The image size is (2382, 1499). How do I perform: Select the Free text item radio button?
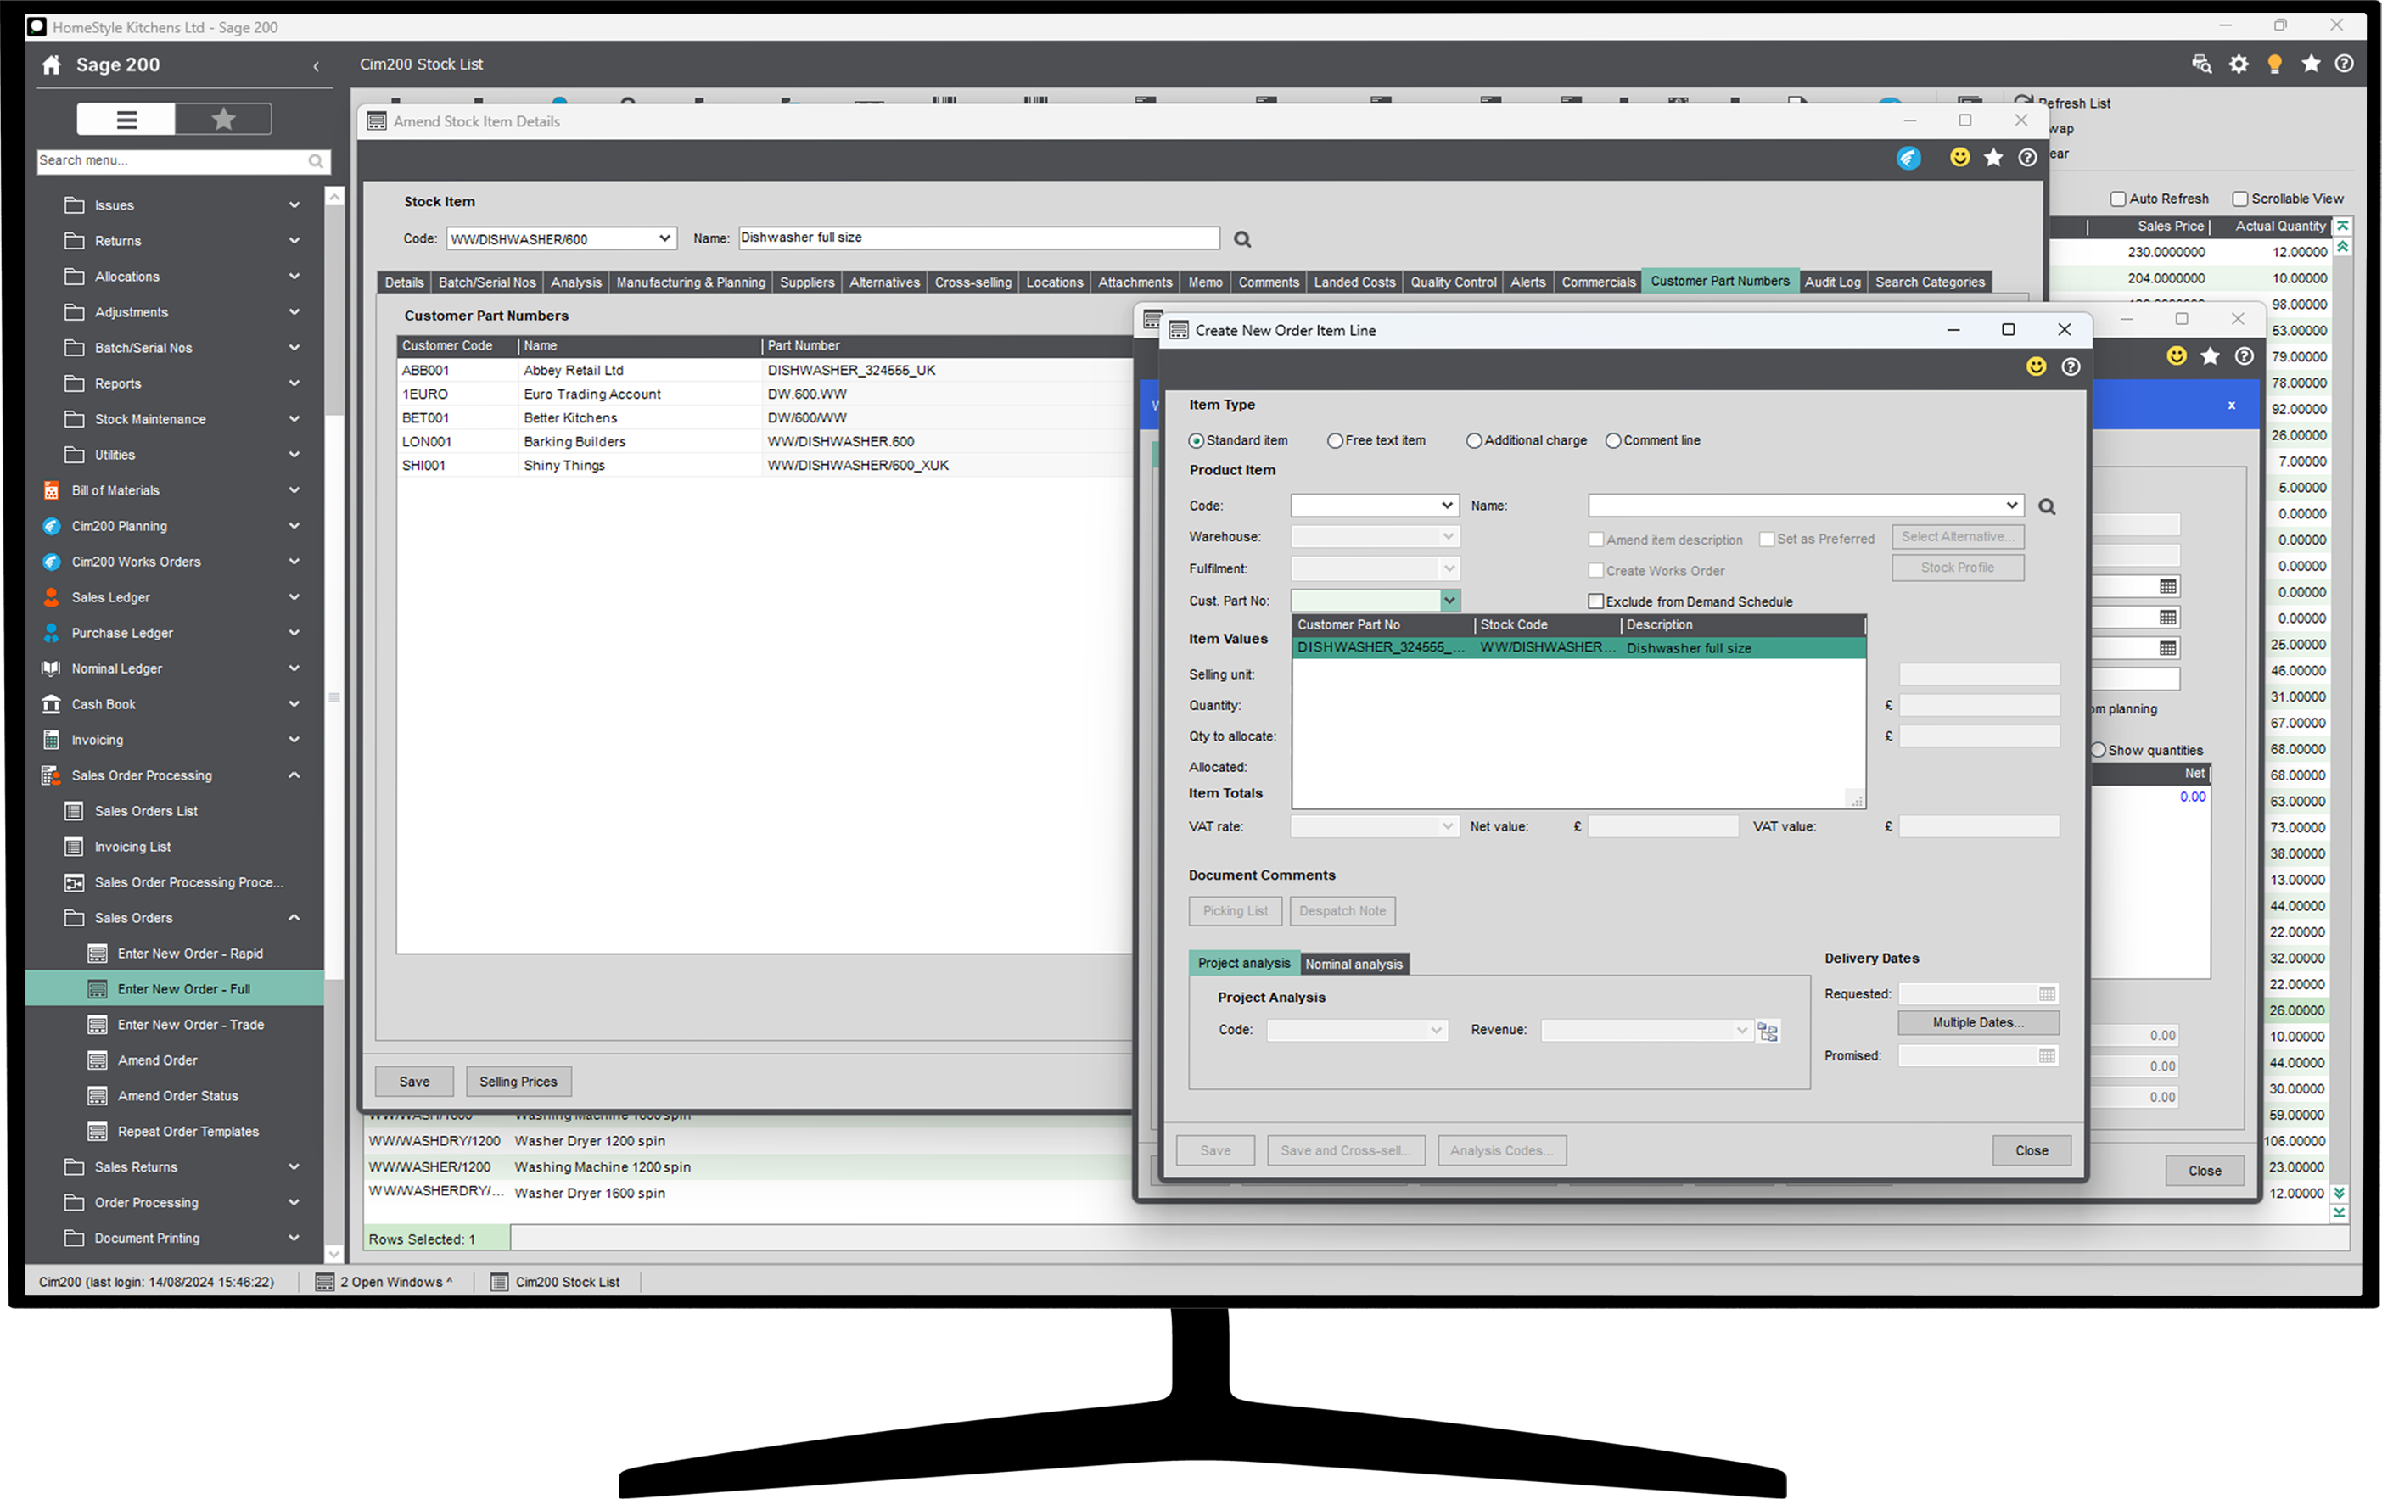click(1336, 440)
